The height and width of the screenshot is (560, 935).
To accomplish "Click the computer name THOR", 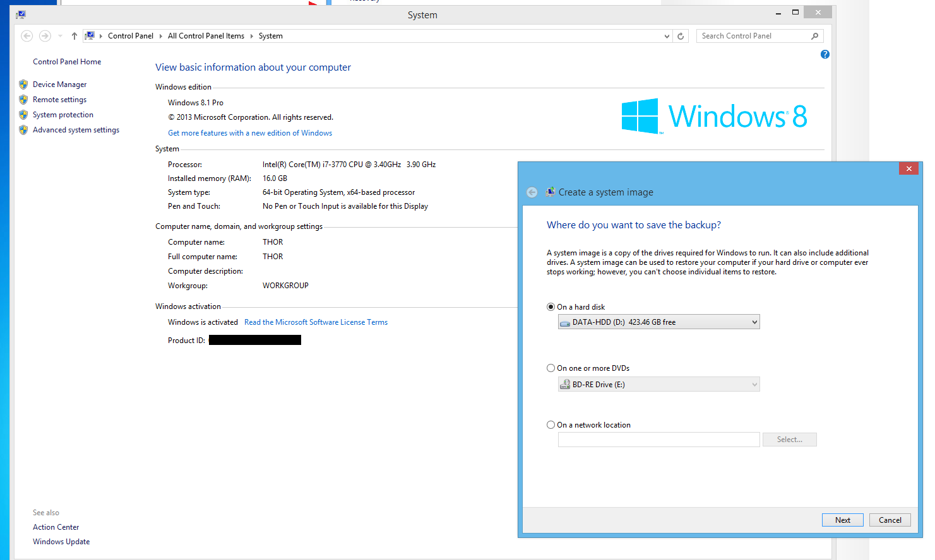I will [273, 242].
